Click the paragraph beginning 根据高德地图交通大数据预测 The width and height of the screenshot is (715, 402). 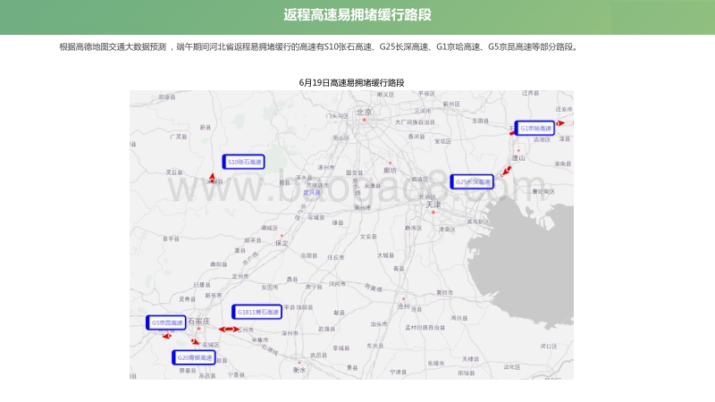click(319, 47)
